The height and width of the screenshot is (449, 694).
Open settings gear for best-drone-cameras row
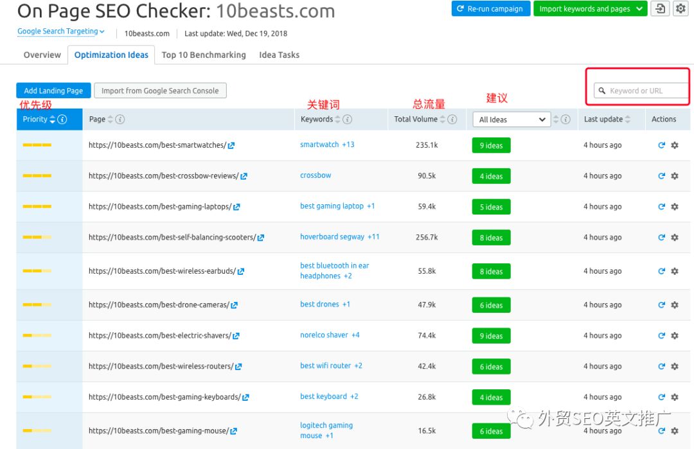pos(675,304)
